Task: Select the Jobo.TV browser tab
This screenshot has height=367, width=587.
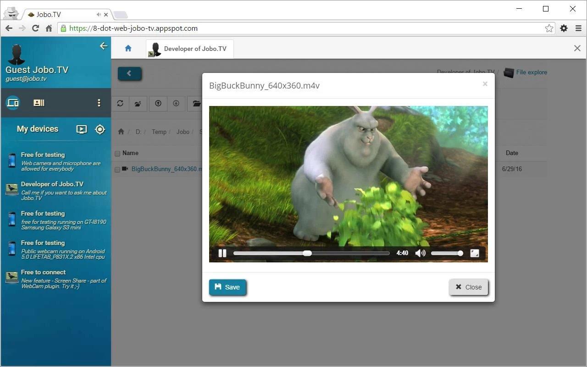Action: (x=66, y=14)
